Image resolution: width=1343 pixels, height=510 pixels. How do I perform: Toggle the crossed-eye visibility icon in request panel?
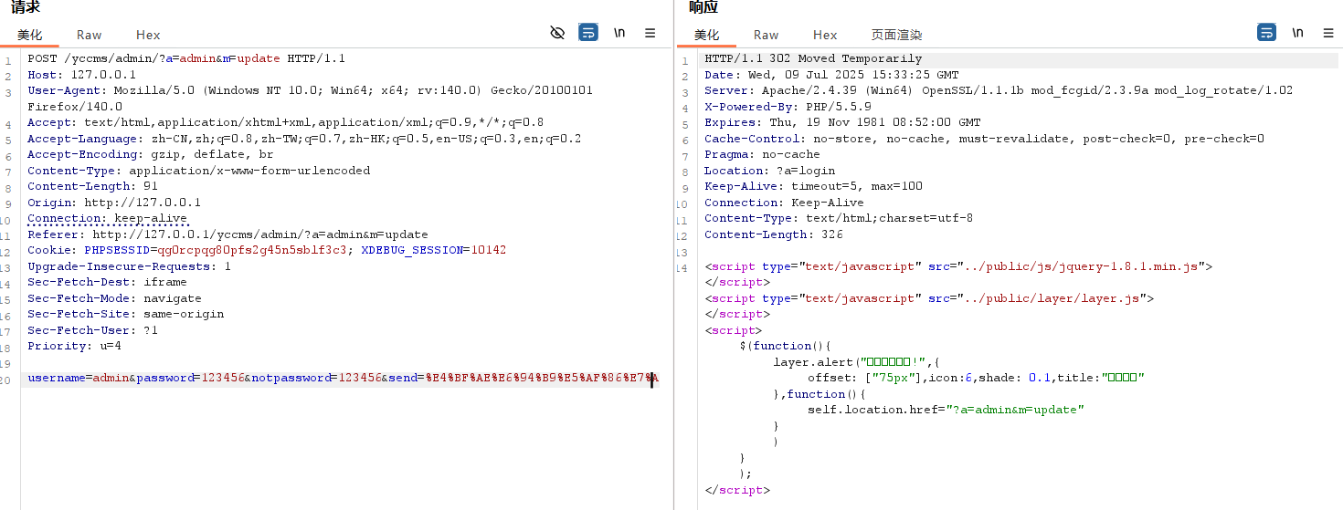(557, 33)
